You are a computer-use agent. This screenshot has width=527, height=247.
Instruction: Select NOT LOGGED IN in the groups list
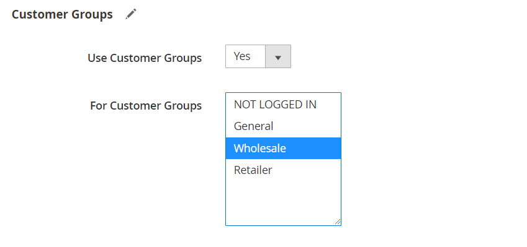(283, 105)
